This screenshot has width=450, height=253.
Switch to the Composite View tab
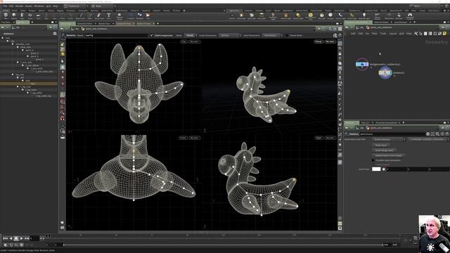point(124,23)
